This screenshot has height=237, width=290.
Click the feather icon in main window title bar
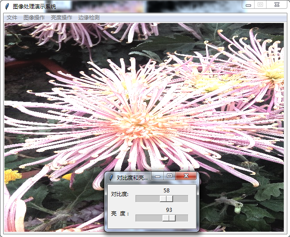[7, 7]
